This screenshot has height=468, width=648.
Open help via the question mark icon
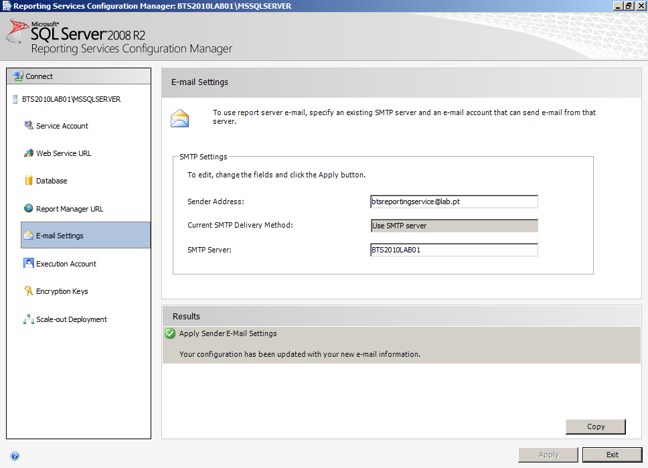point(15,456)
